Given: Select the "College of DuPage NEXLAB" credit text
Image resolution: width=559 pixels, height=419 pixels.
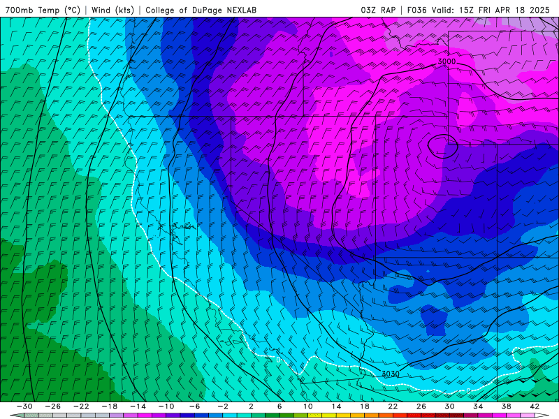Looking at the screenshot, I should tap(201, 10).
